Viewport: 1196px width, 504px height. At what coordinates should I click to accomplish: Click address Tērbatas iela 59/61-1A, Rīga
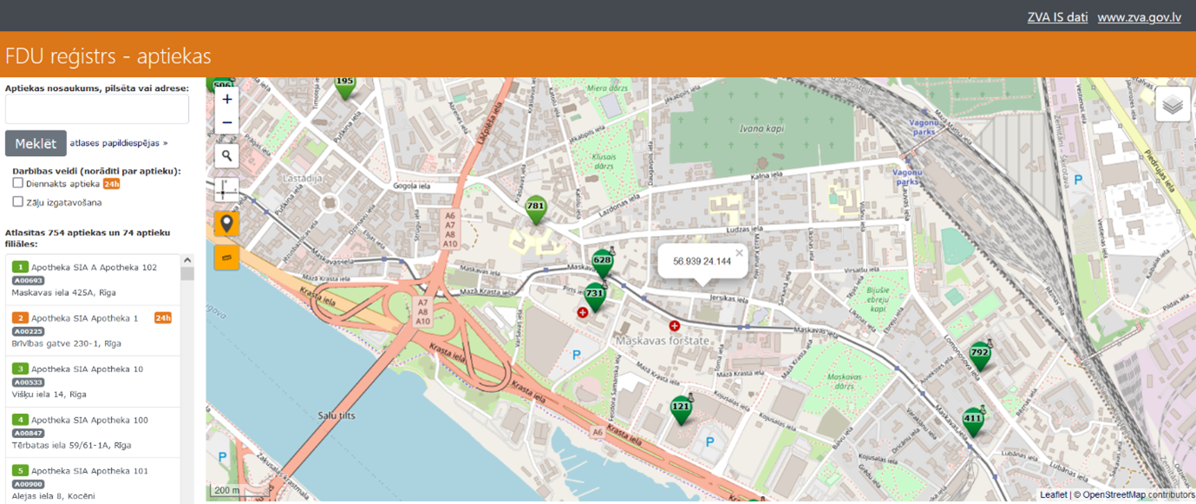(71, 445)
